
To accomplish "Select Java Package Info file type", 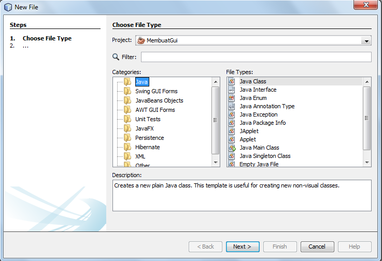I will pos(263,123).
